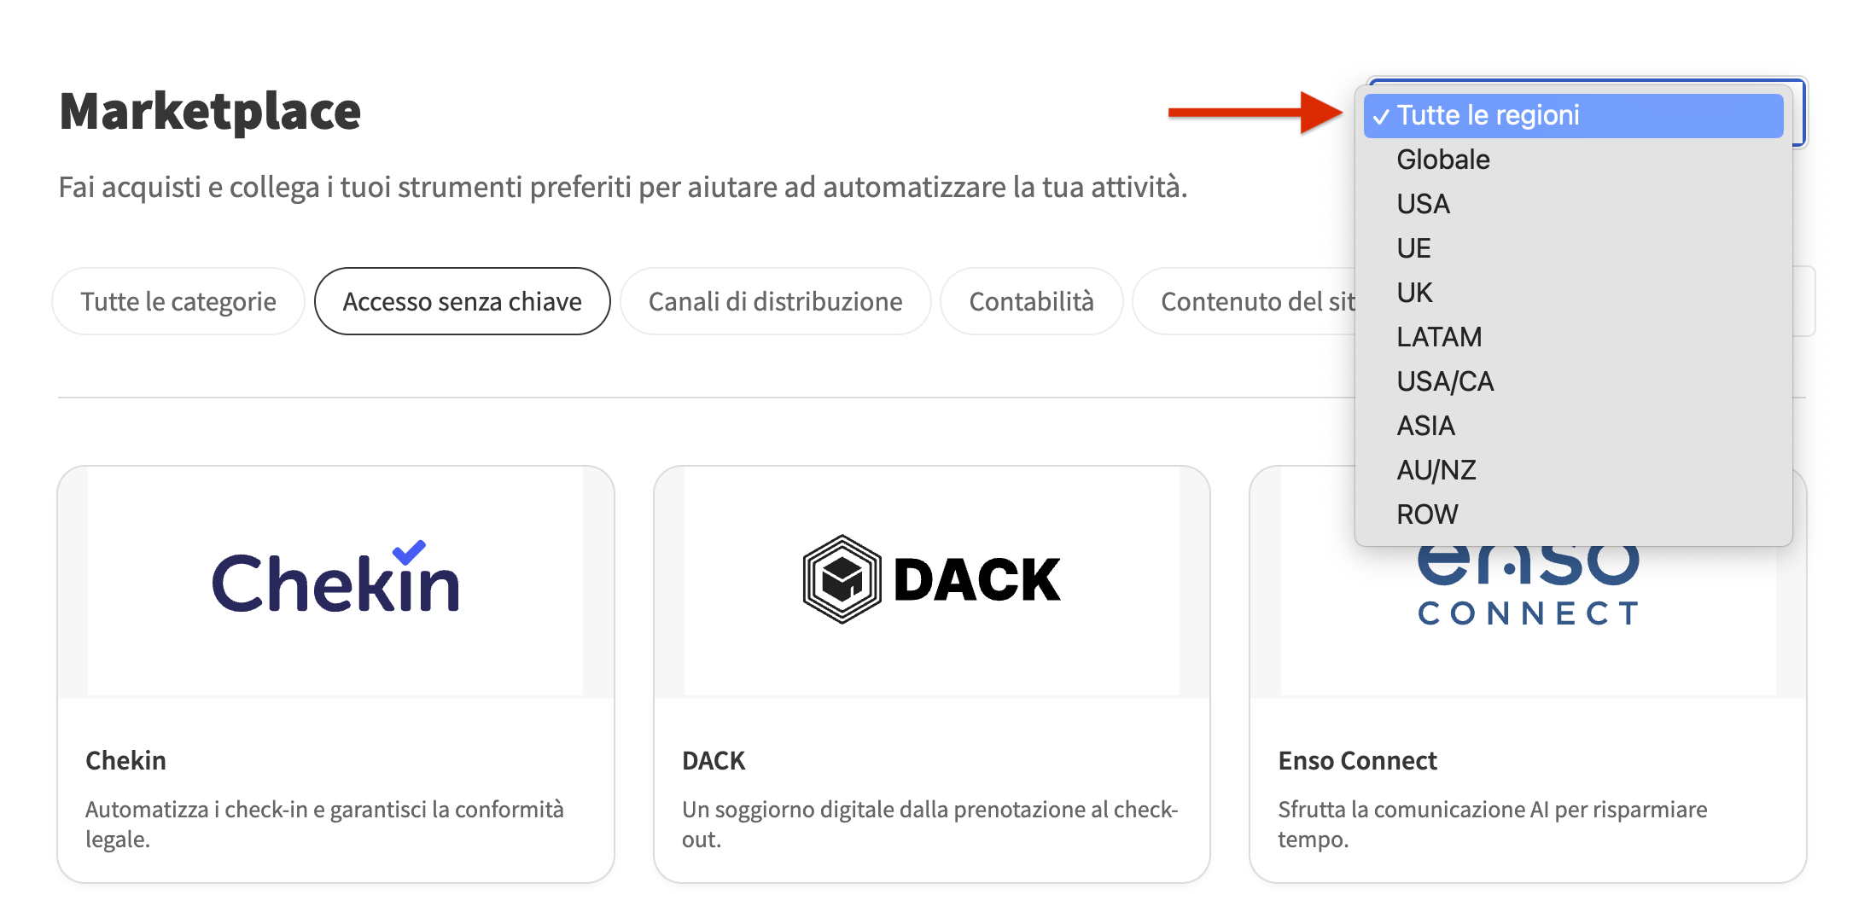The image size is (1876, 918).
Task: Click the DACK logo image
Action: coord(931,580)
